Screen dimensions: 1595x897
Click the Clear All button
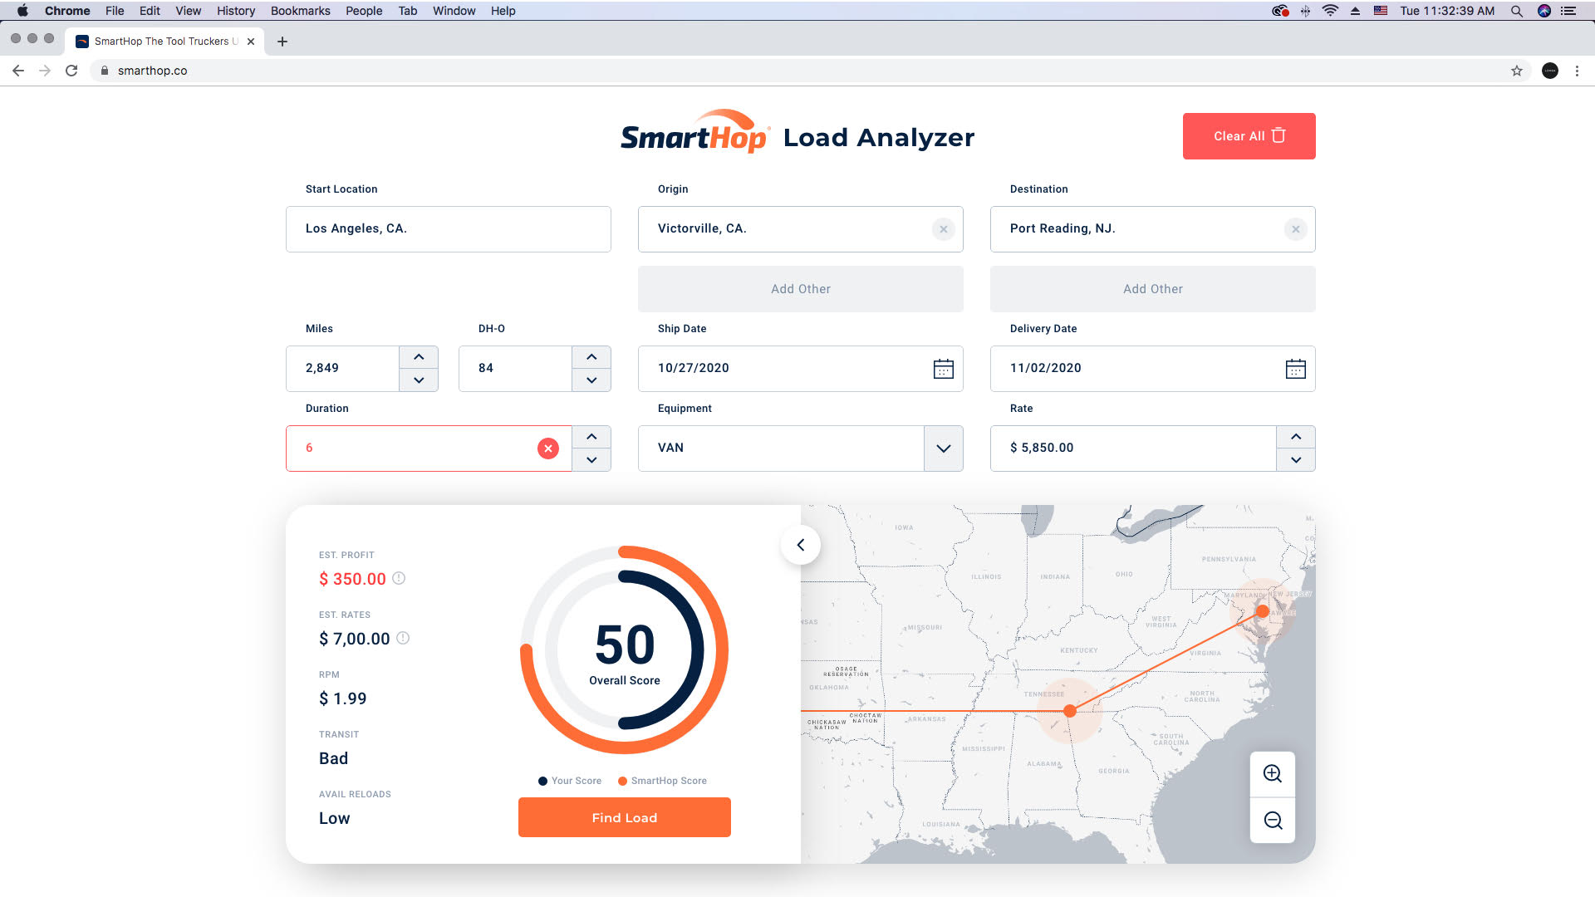tap(1249, 136)
